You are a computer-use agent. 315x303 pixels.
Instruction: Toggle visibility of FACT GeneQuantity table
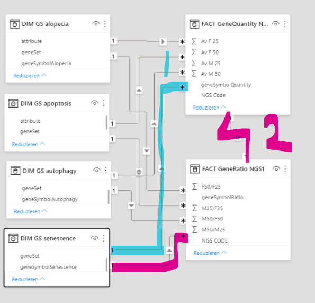[x=276, y=24]
